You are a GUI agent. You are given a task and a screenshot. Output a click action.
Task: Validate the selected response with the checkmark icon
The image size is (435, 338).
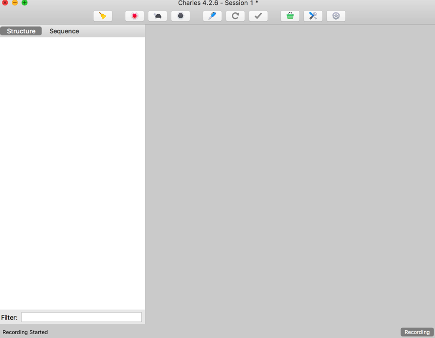(258, 16)
